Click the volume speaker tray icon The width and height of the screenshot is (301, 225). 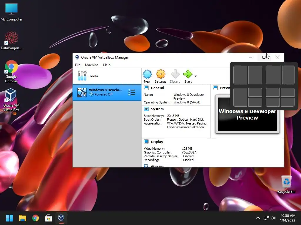click(273, 218)
